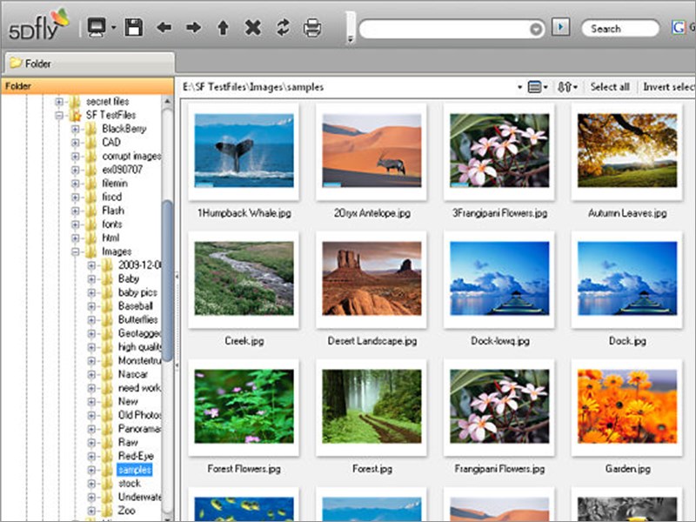
Task: Open the address bar history dropdown
Action: point(536,30)
